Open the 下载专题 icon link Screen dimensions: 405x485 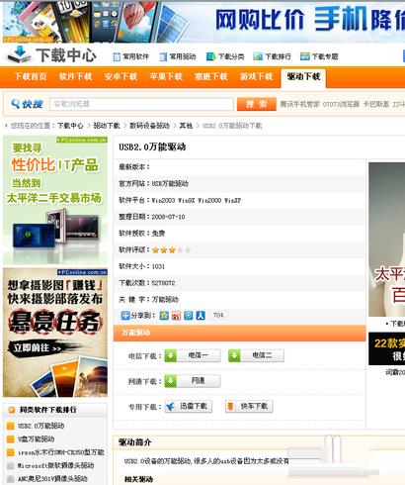pyautogui.click(x=305, y=56)
